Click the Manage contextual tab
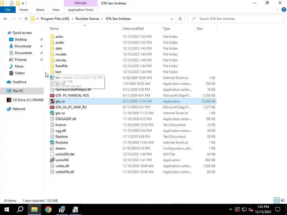287x215 pixels. coord(80,3)
